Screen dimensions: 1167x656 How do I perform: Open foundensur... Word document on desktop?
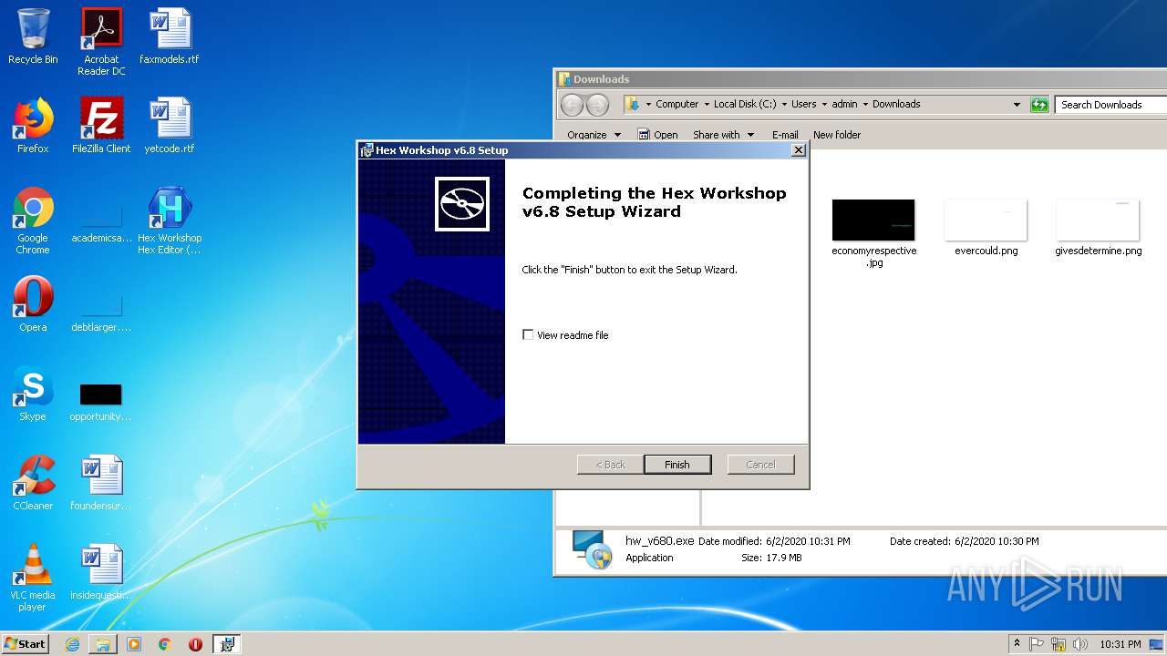point(101,483)
